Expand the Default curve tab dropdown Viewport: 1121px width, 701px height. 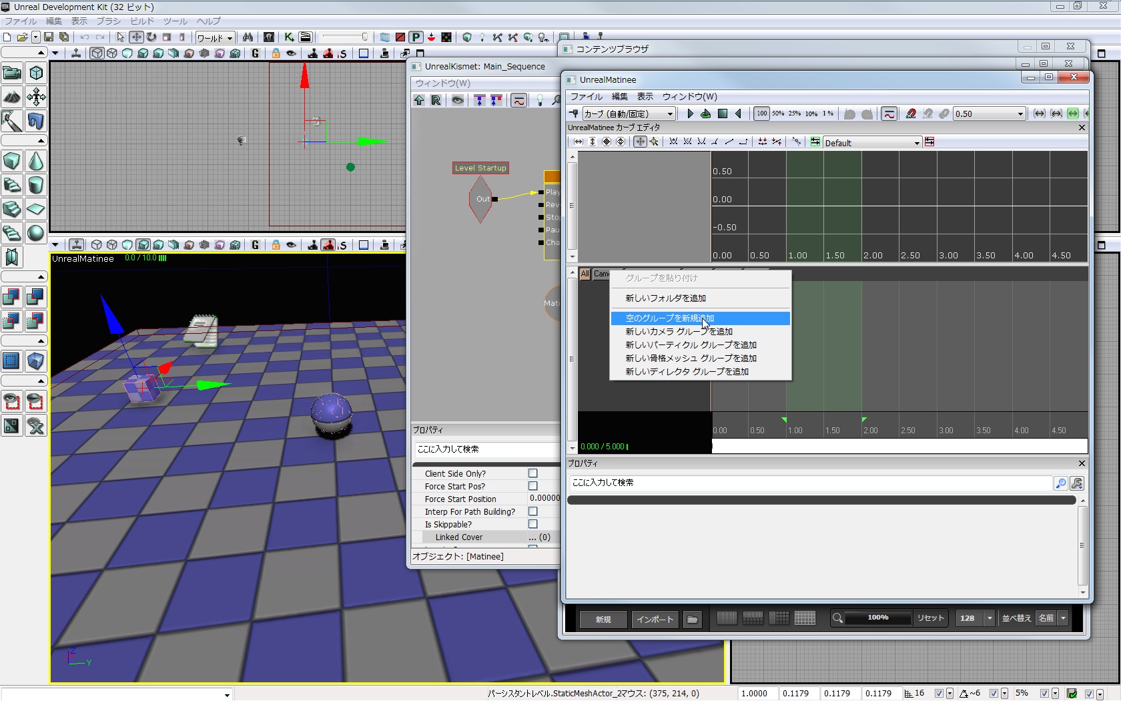click(916, 143)
